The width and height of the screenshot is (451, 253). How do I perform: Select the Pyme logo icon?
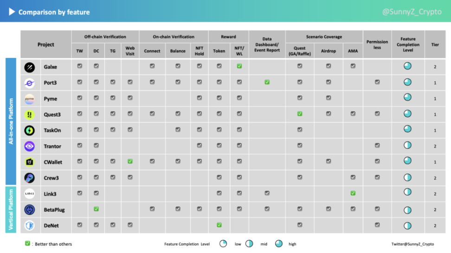point(29,99)
